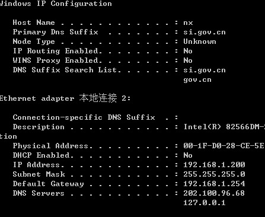Click the host name value nx
The width and height of the screenshot is (265, 217).
click(188, 23)
